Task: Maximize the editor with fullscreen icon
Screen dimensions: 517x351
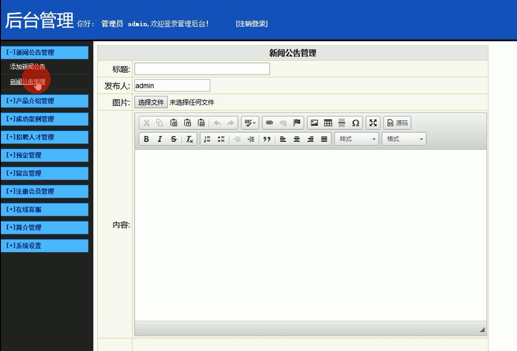Action: (x=373, y=123)
